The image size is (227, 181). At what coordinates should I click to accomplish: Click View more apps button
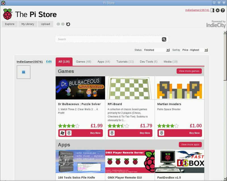tap(190, 145)
